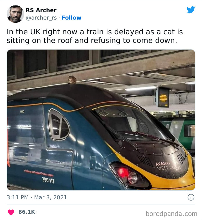Follow the @archer_rs account
202x220 pixels.
[71, 18]
